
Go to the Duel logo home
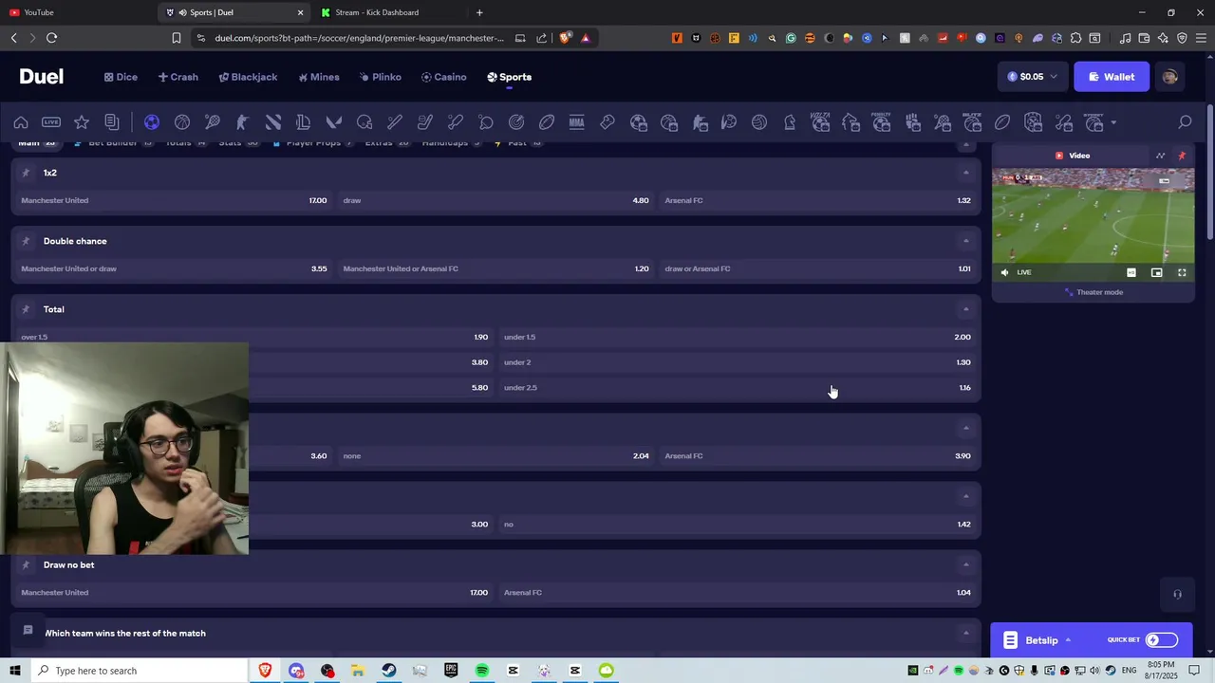[42, 77]
